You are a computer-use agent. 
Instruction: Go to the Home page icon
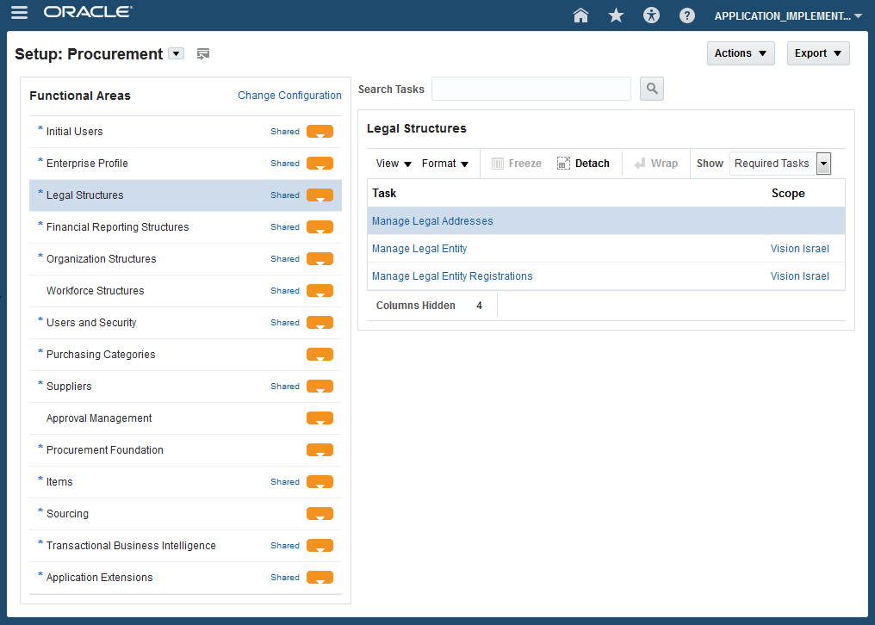pyautogui.click(x=580, y=15)
